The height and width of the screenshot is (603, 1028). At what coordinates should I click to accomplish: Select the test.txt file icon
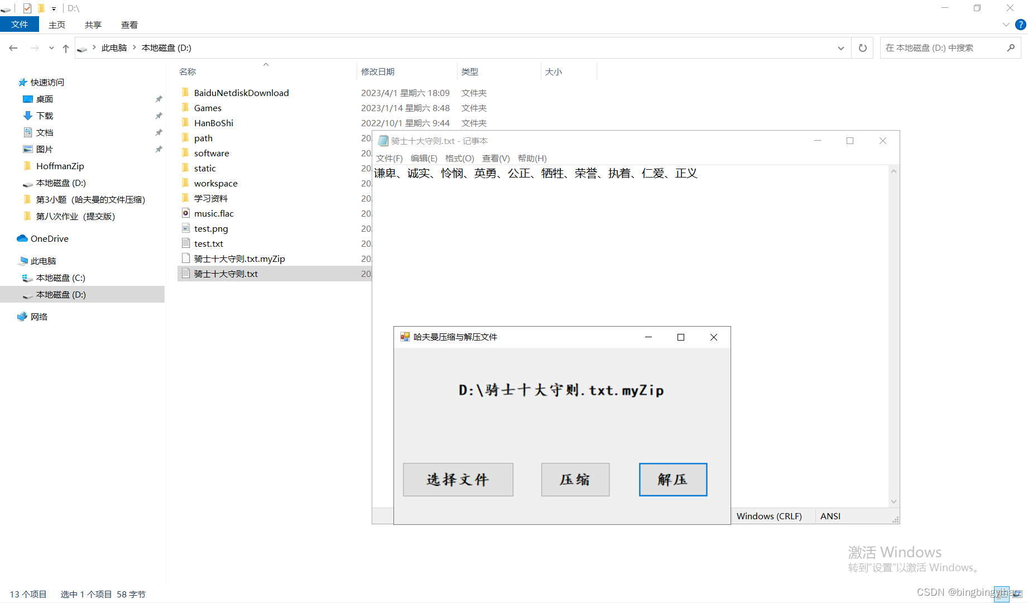186,243
